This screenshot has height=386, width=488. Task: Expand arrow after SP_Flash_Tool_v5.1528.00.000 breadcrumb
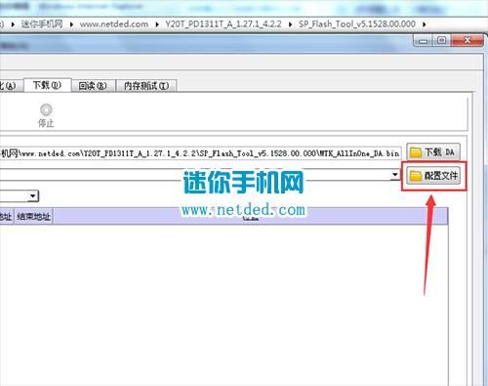[425, 24]
